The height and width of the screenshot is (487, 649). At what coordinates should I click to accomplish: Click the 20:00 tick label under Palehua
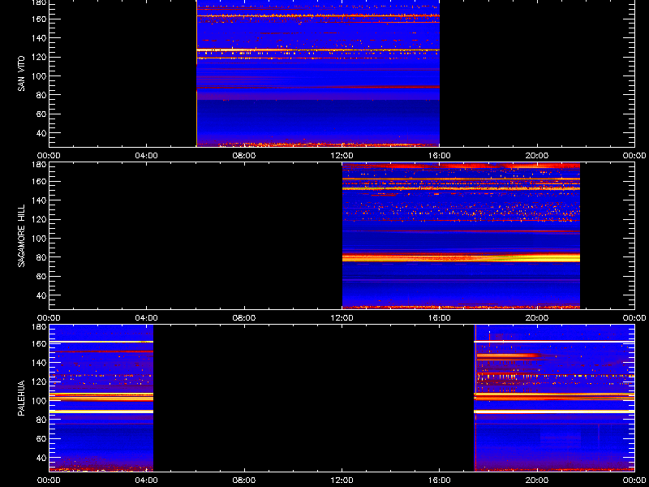pyautogui.click(x=537, y=481)
